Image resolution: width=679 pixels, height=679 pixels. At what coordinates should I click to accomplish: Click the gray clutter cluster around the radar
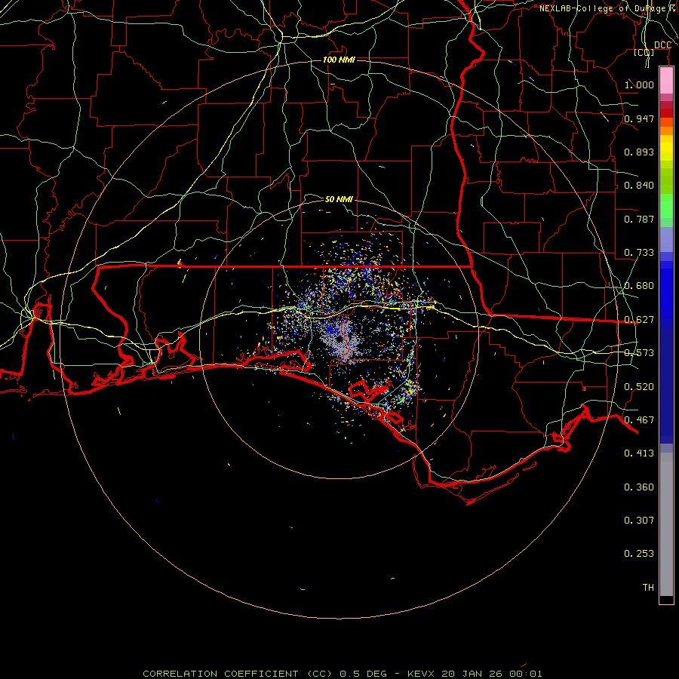(x=341, y=340)
